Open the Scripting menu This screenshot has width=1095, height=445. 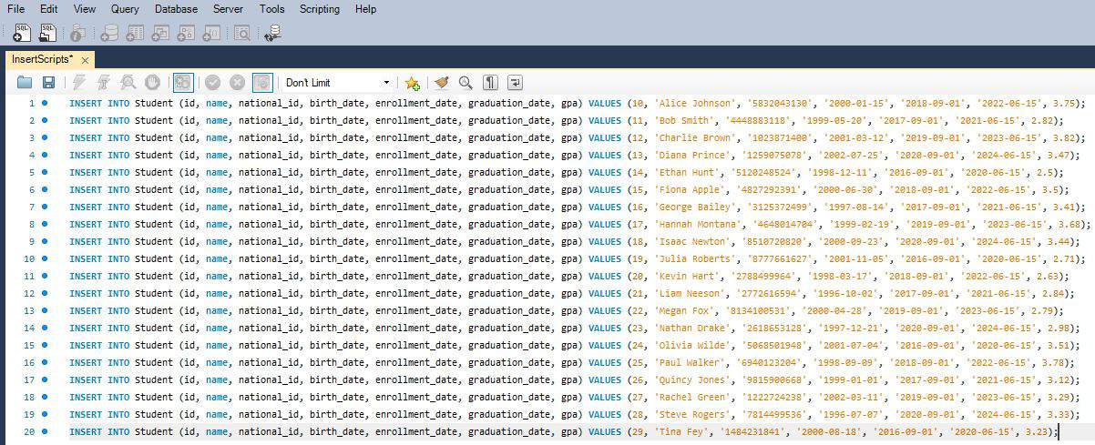[319, 9]
